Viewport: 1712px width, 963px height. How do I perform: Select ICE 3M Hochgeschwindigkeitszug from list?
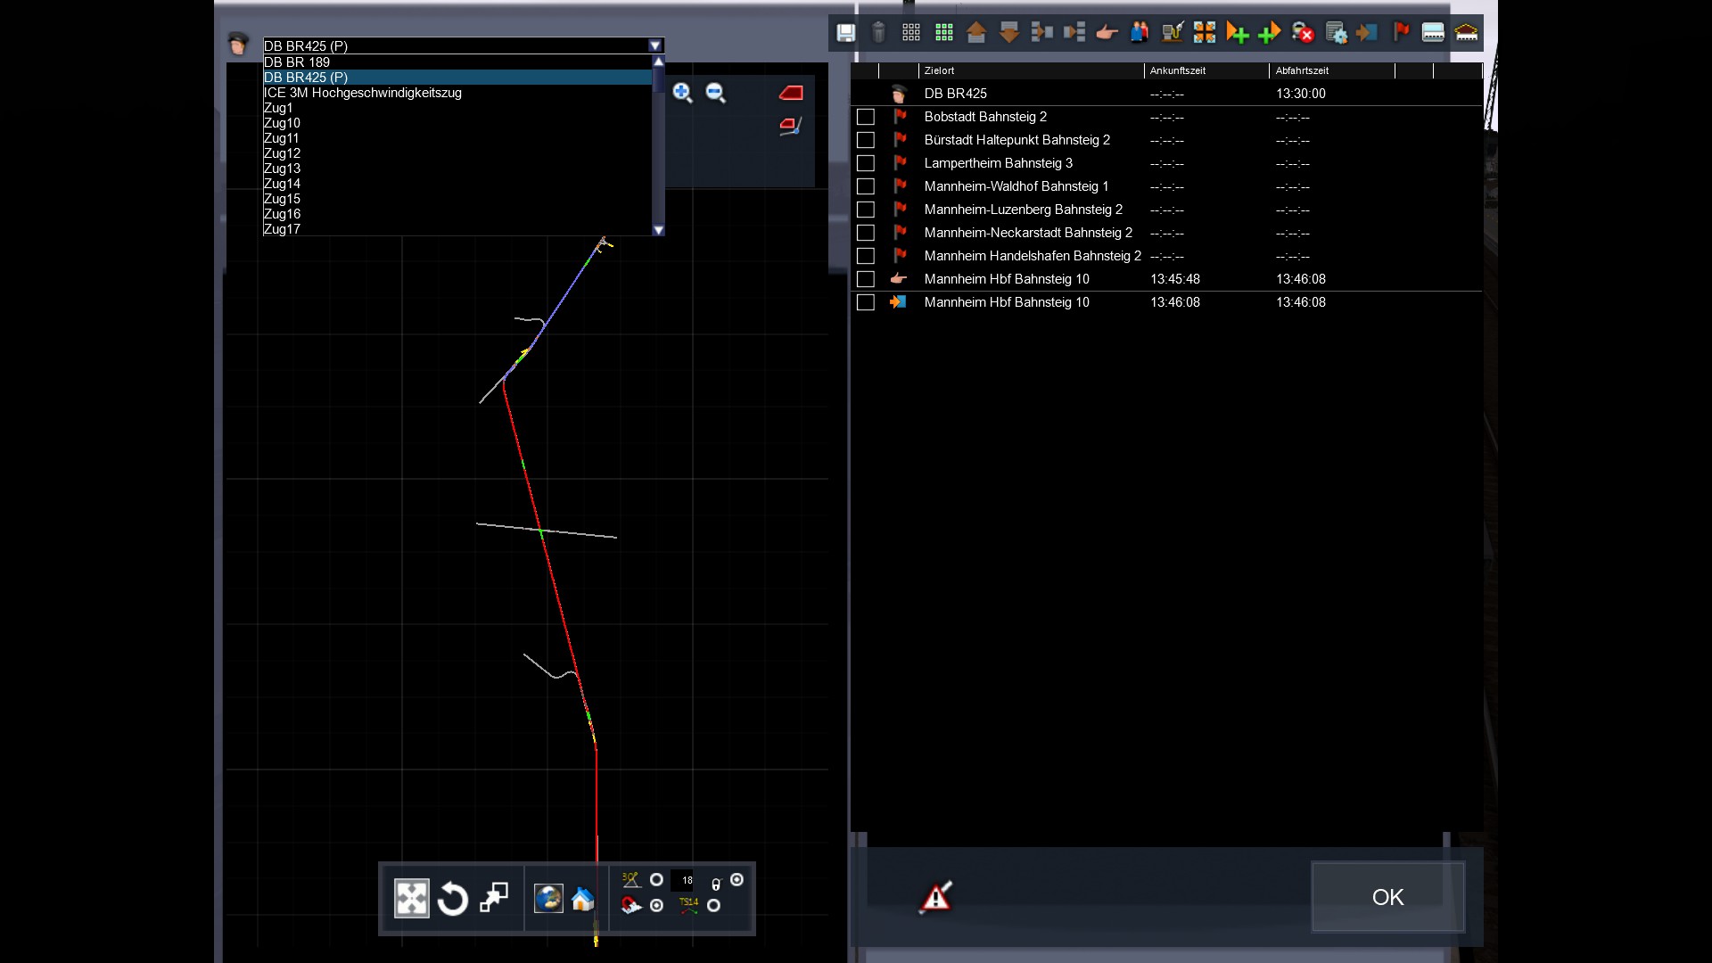(363, 93)
